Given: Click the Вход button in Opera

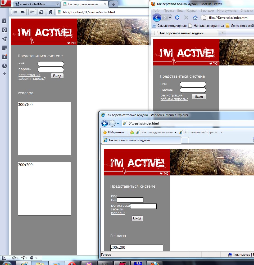Looking at the screenshot, I should pos(57,76).
